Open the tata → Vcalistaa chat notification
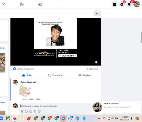142x122 pixels. pyautogui.click(x=116, y=107)
